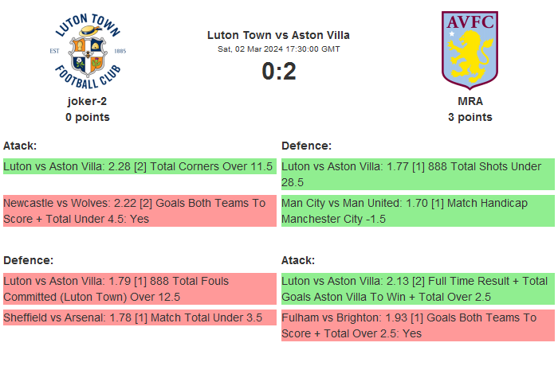
Task: Click the Aston Villa AVFC crest
Action: pos(470,48)
